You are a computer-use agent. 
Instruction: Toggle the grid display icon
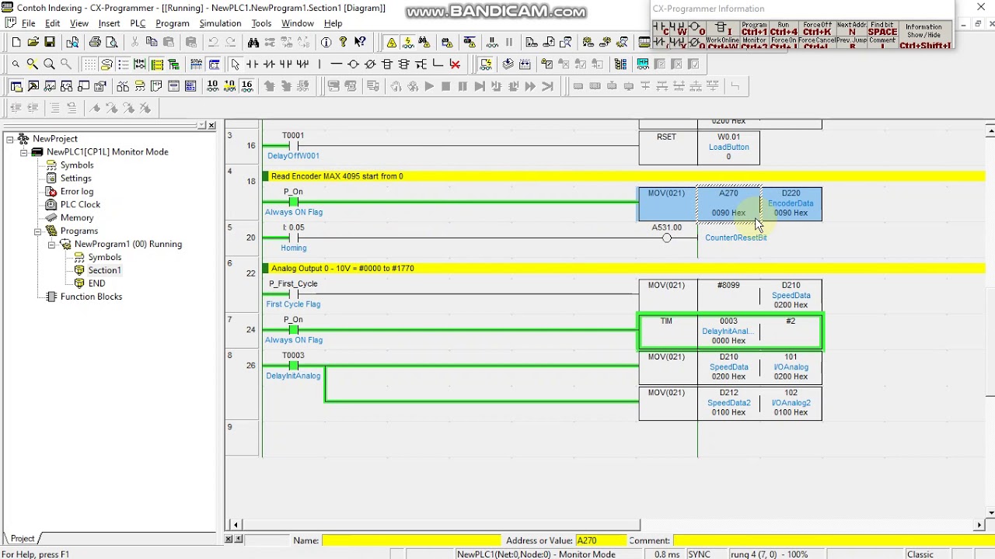90,64
